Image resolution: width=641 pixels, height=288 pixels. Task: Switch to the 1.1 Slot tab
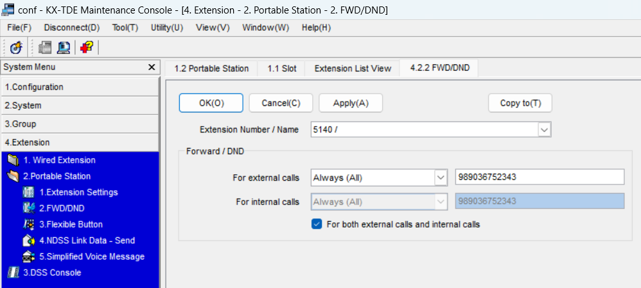click(282, 68)
